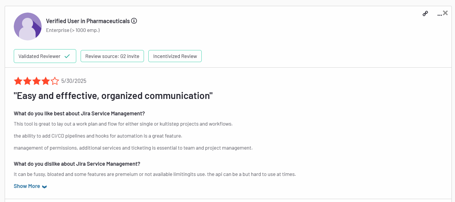Click the Review source: G2 invite badge

click(x=112, y=56)
